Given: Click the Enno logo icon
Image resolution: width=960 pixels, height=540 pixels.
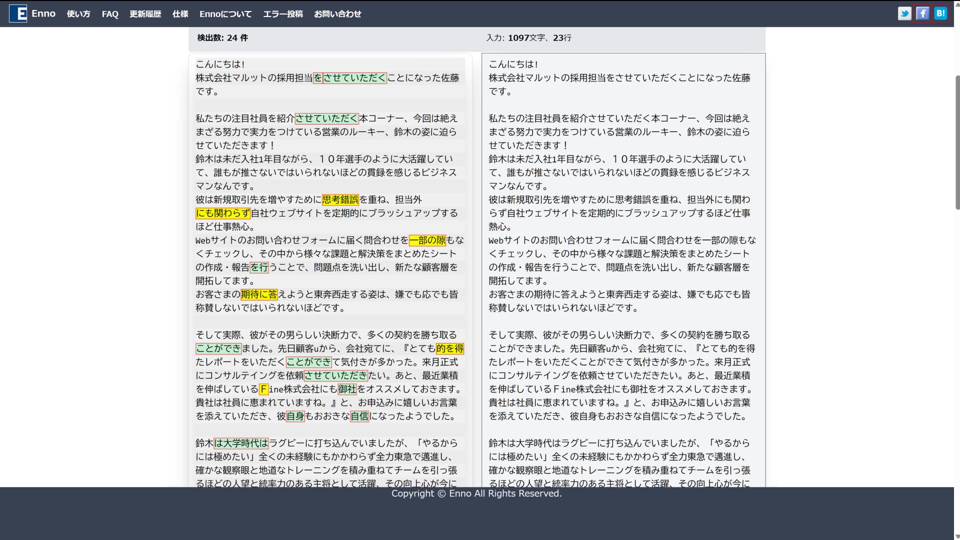Looking at the screenshot, I should [18, 13].
